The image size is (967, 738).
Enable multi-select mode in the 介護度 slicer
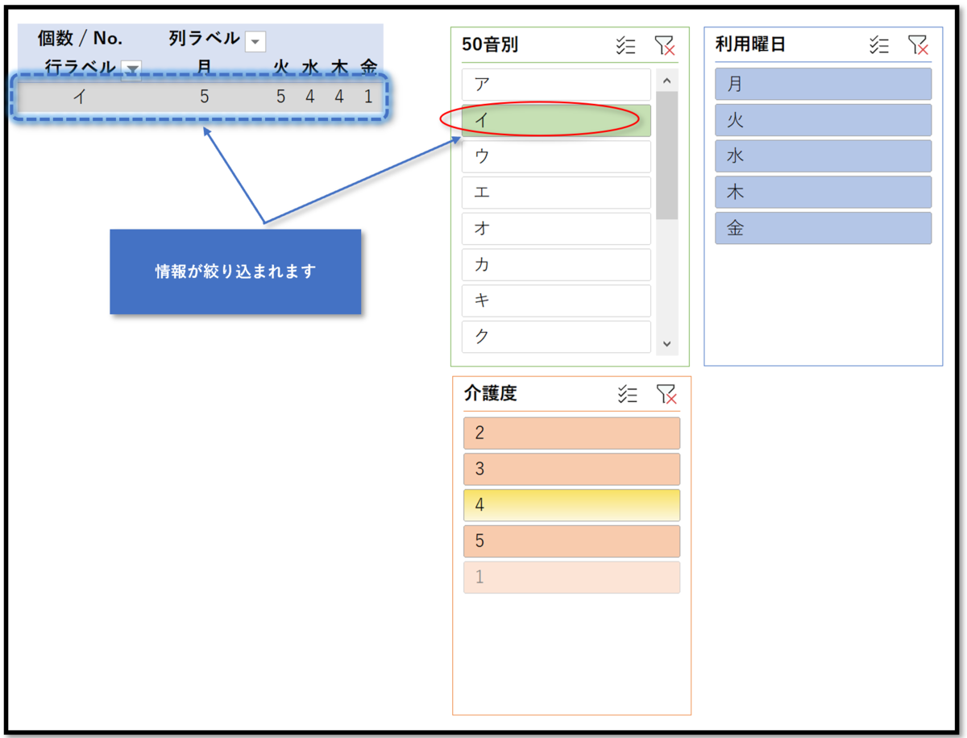[627, 395]
